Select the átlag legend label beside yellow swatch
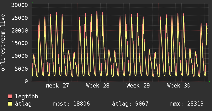 (x=23, y=104)
